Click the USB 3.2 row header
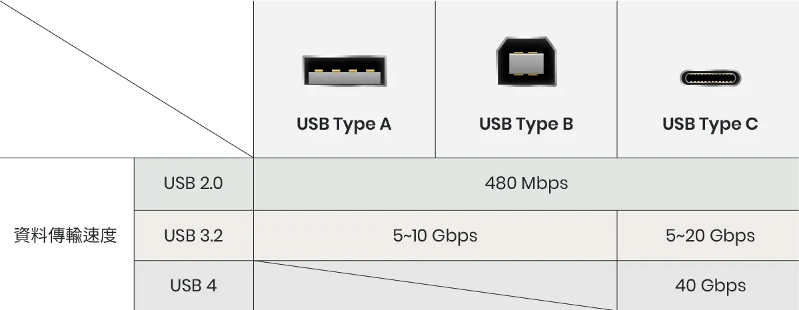799x310 pixels. click(x=193, y=235)
